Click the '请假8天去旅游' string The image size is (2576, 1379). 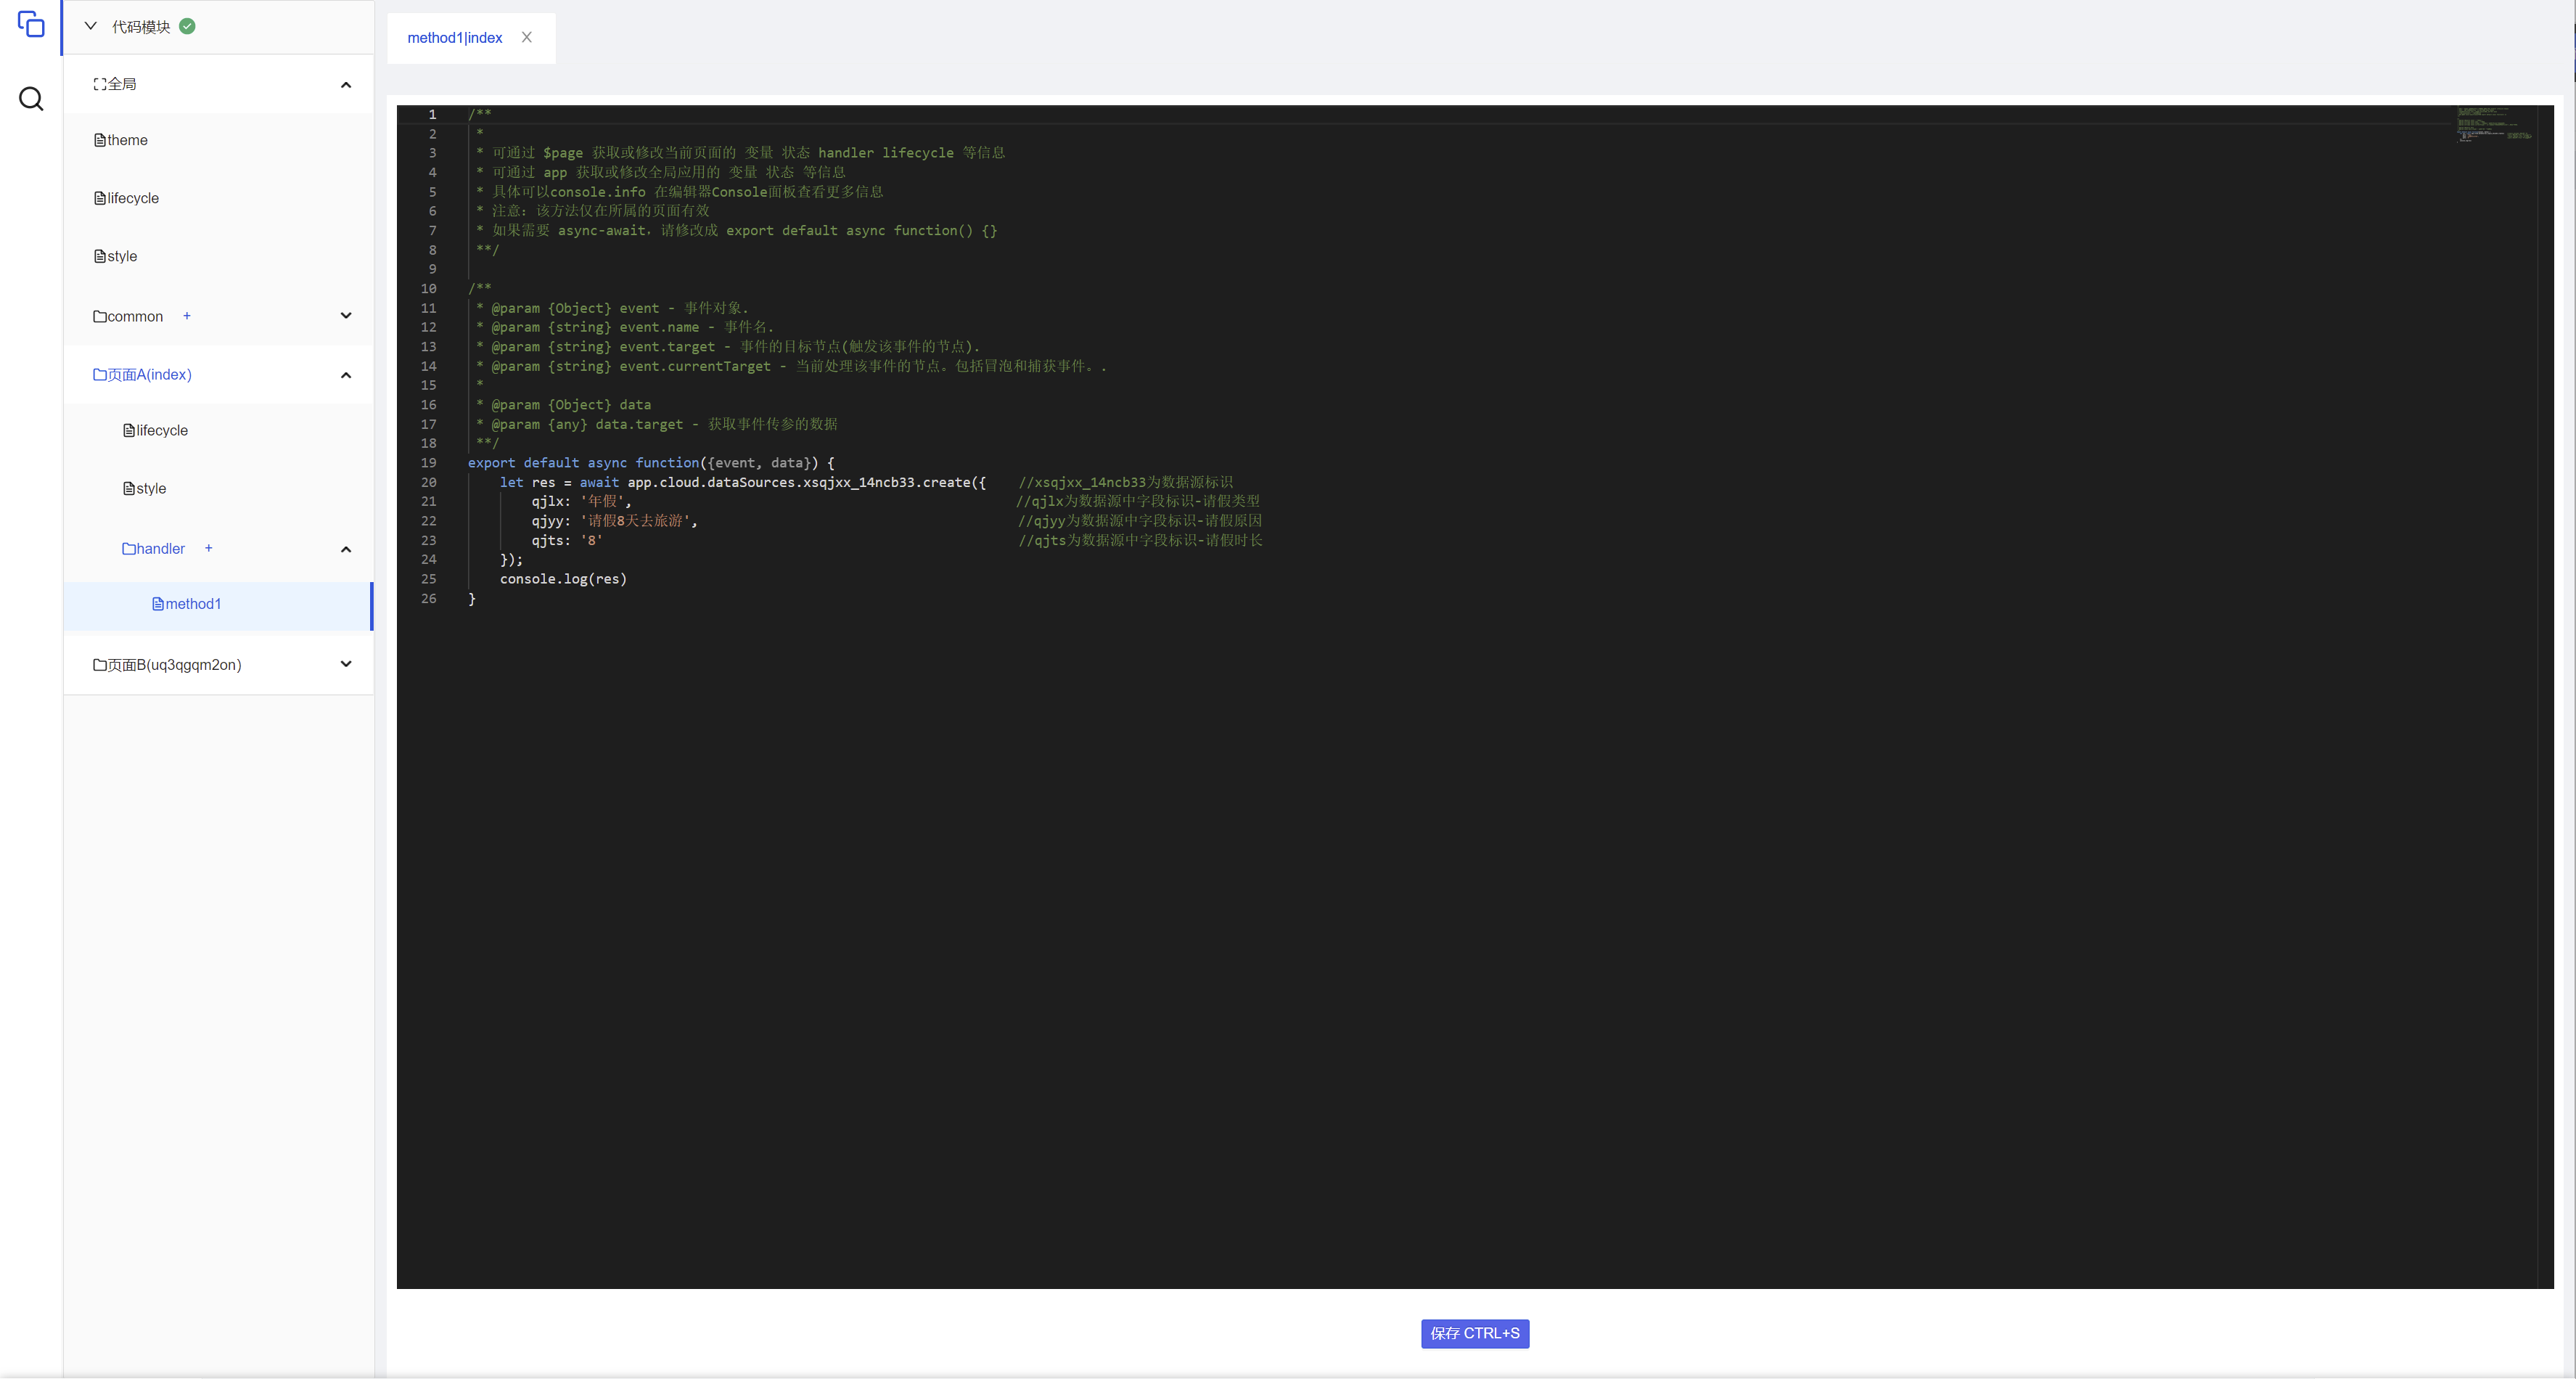(635, 521)
